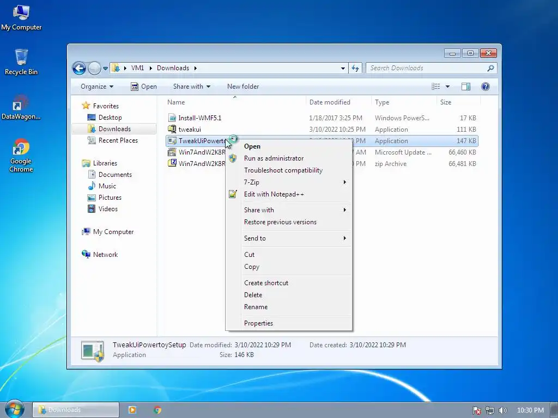Click the network tray icon
This screenshot has width=558, height=418.
pos(489,410)
